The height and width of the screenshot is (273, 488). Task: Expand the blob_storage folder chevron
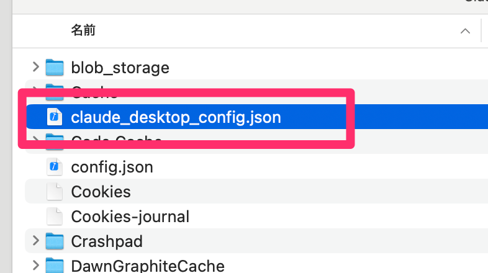(x=36, y=67)
